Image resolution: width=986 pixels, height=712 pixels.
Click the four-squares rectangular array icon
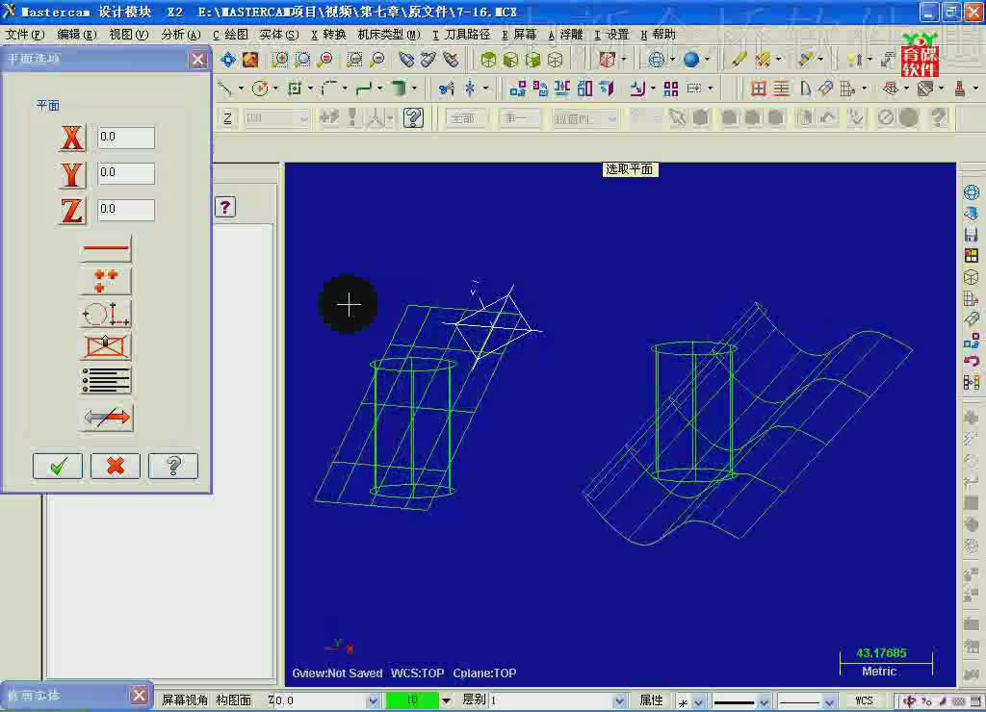click(x=671, y=89)
